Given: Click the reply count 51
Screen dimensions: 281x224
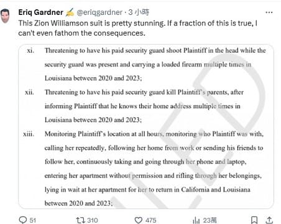Looking at the screenshot, I should (32, 220).
